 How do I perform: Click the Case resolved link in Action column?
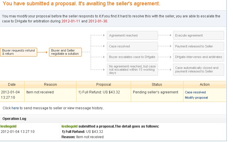coord(195,92)
